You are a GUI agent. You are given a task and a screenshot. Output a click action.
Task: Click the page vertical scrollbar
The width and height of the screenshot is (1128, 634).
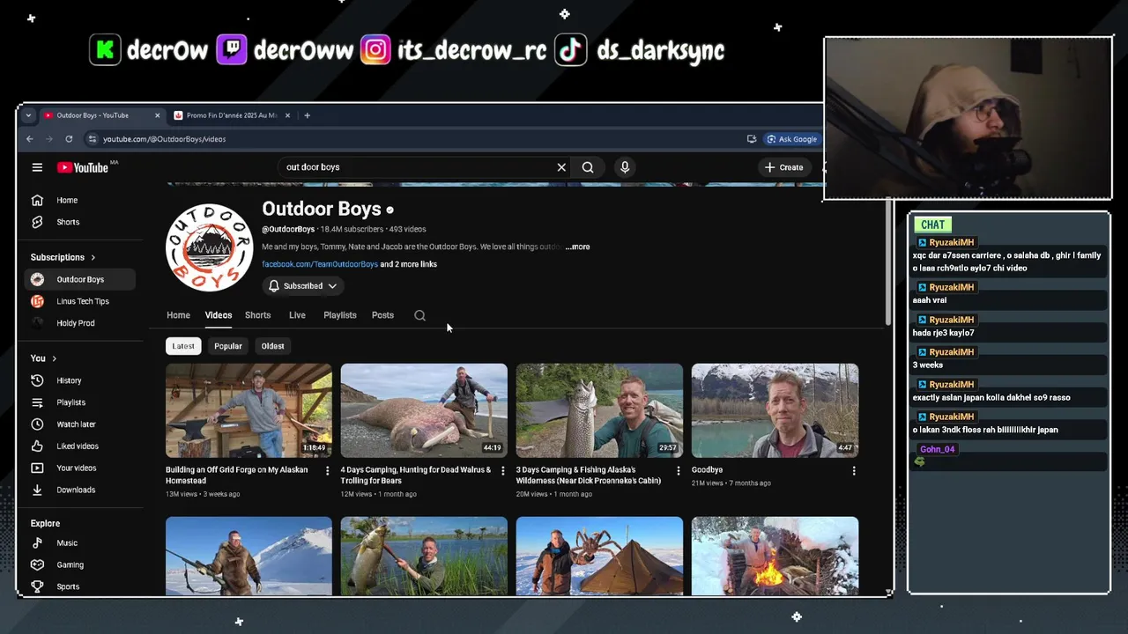click(888, 262)
